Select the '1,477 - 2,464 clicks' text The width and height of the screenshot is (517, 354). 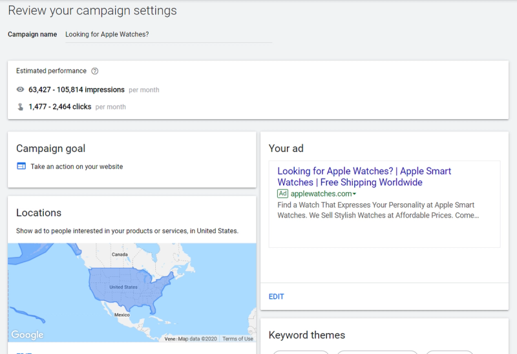[x=59, y=107]
